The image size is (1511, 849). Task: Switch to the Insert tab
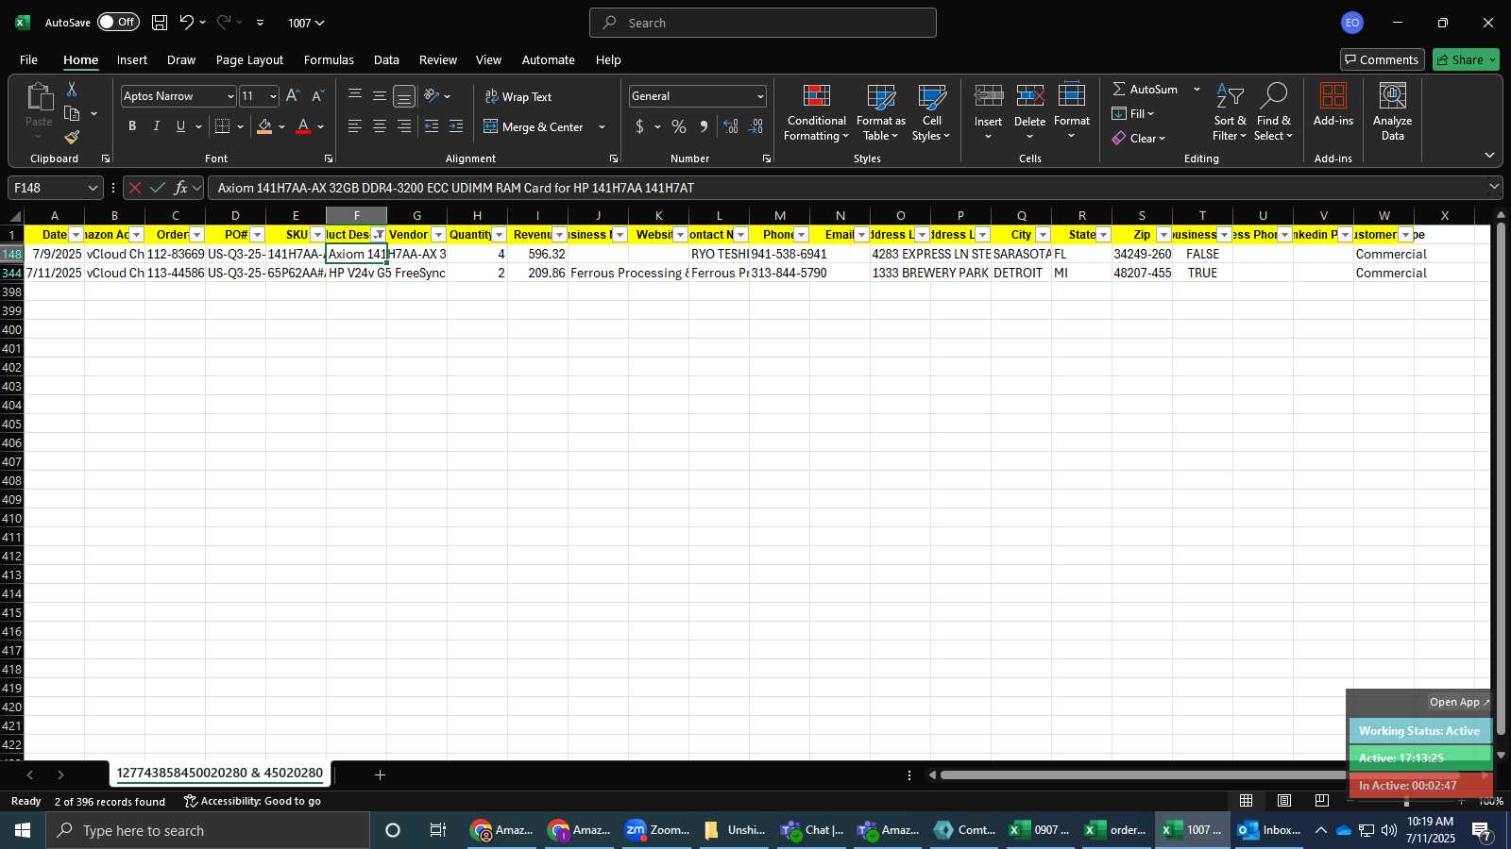click(x=132, y=59)
